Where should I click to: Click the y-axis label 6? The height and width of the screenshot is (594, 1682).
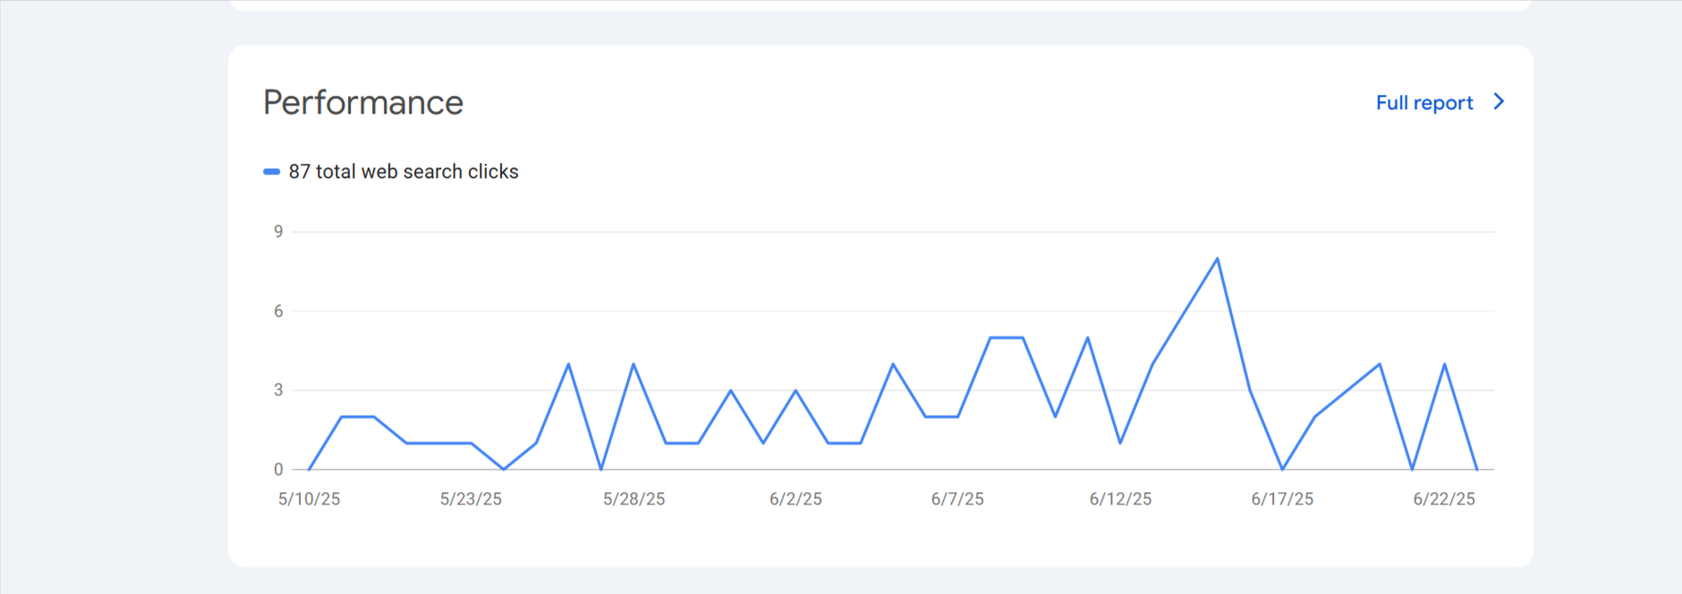click(x=278, y=311)
